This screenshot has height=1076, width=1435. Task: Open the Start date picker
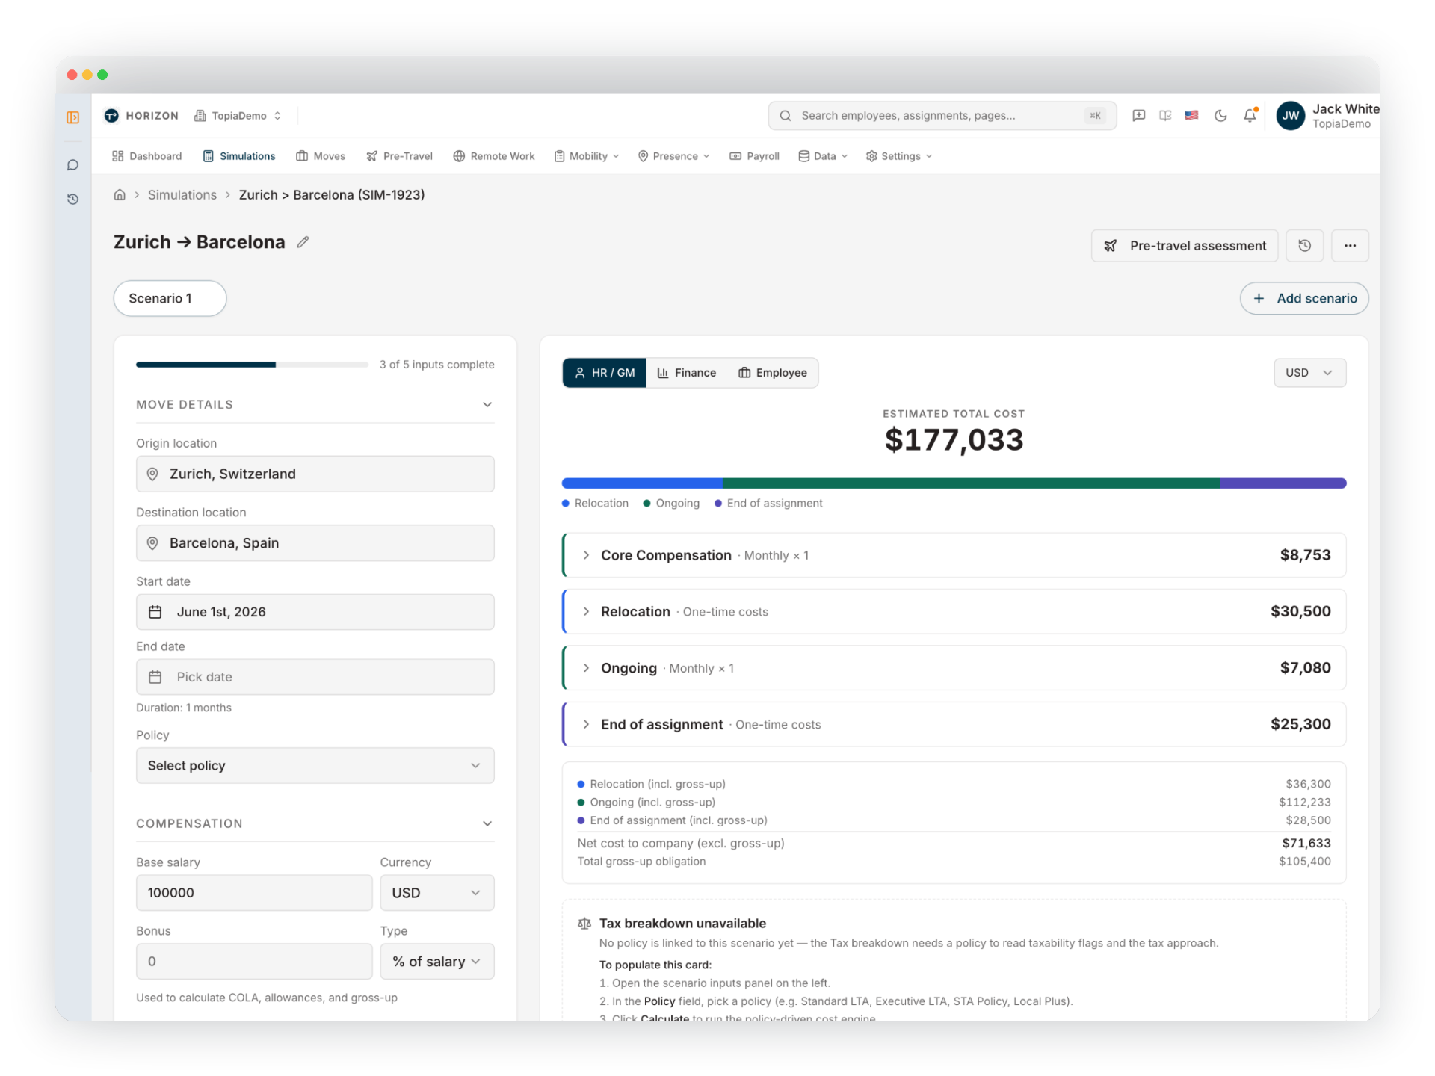(x=315, y=612)
